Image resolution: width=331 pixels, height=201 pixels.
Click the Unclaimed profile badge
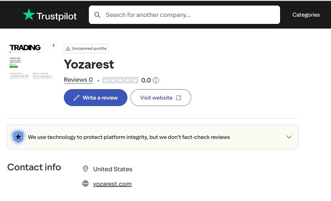tap(86, 49)
